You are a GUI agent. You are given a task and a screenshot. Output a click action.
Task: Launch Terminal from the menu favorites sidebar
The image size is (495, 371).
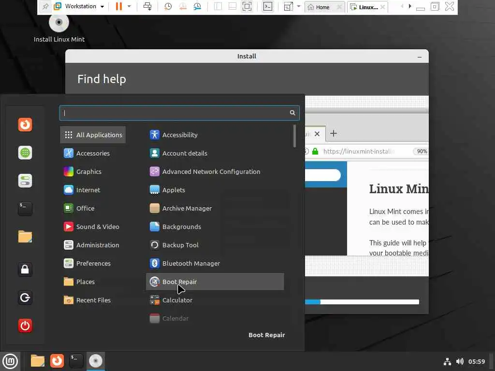25,209
